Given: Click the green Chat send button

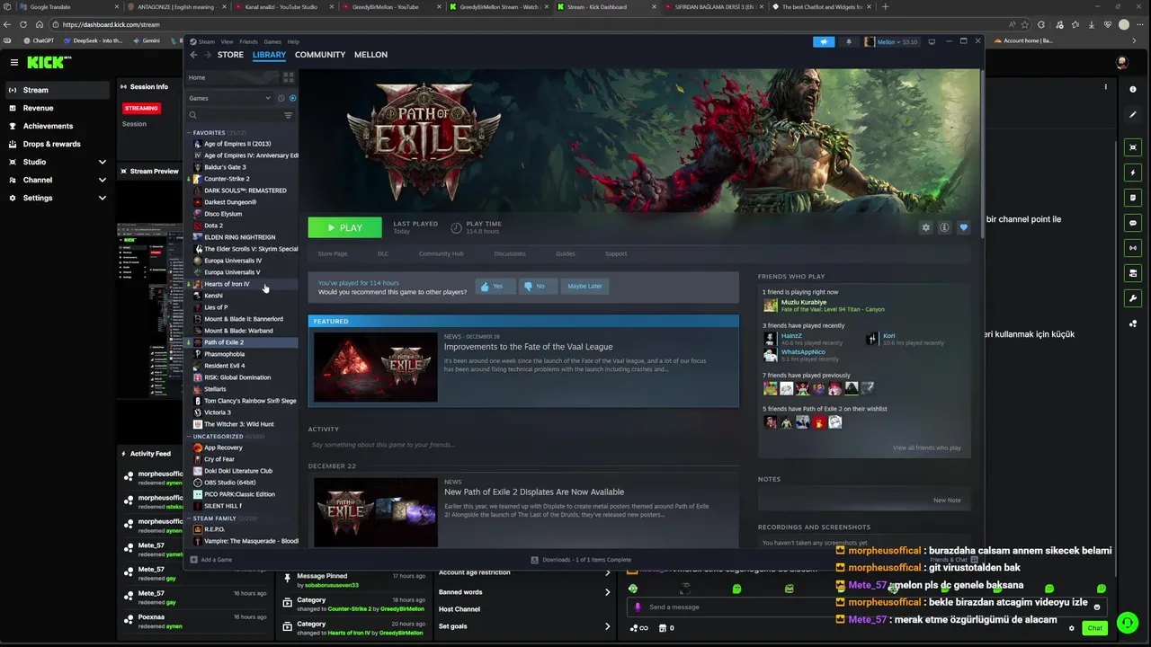Looking at the screenshot, I should tap(1094, 628).
